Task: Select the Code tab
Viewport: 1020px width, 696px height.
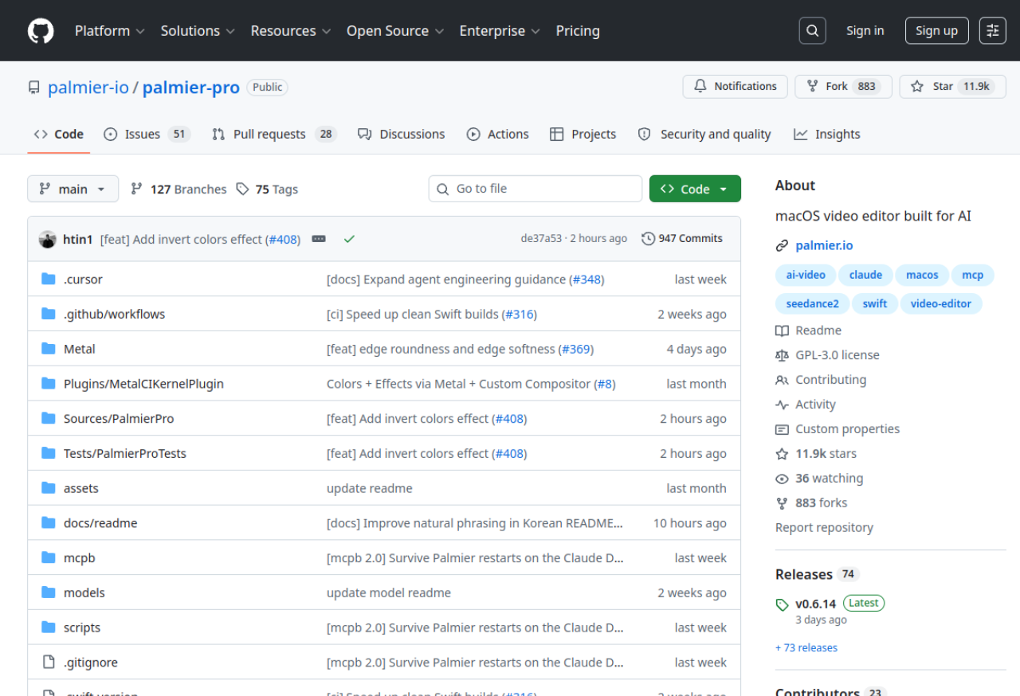Action: (x=59, y=134)
